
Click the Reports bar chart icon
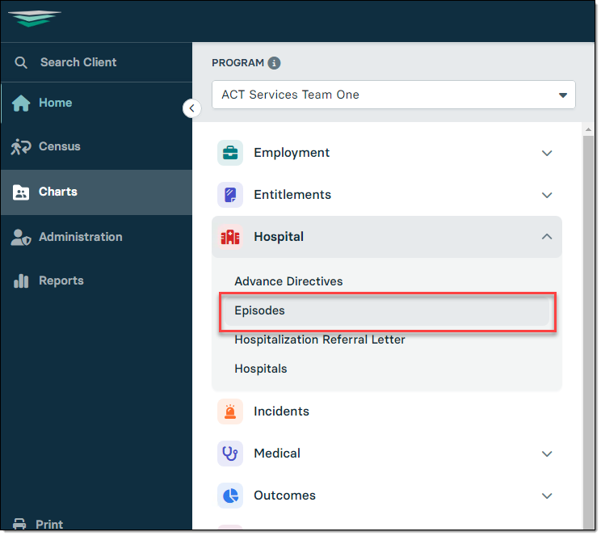(x=21, y=281)
